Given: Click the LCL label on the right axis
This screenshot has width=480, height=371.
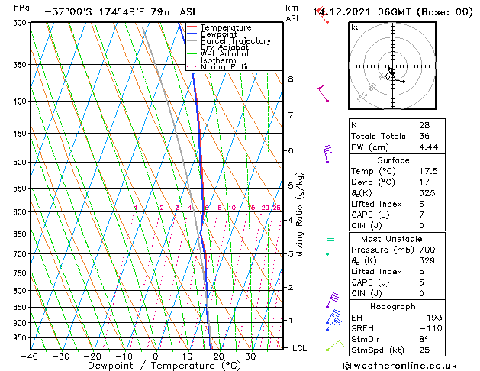Looking at the screenshot, I should click(x=299, y=348).
